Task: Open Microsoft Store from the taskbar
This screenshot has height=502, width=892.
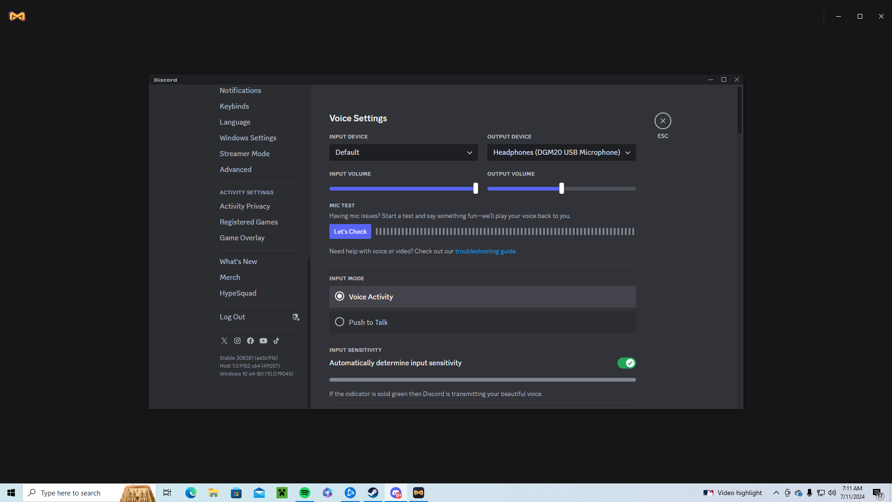Action: (x=236, y=493)
